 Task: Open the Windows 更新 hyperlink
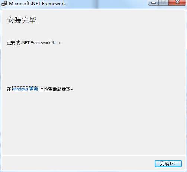pos(25,89)
